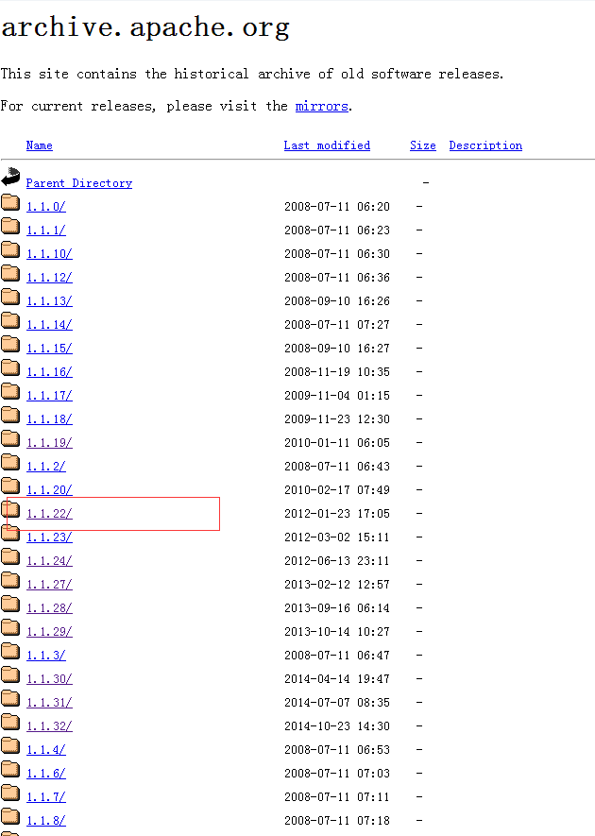The image size is (595, 836).
Task: Click the folder icon beside 1.1.13/
Action: pos(10,297)
